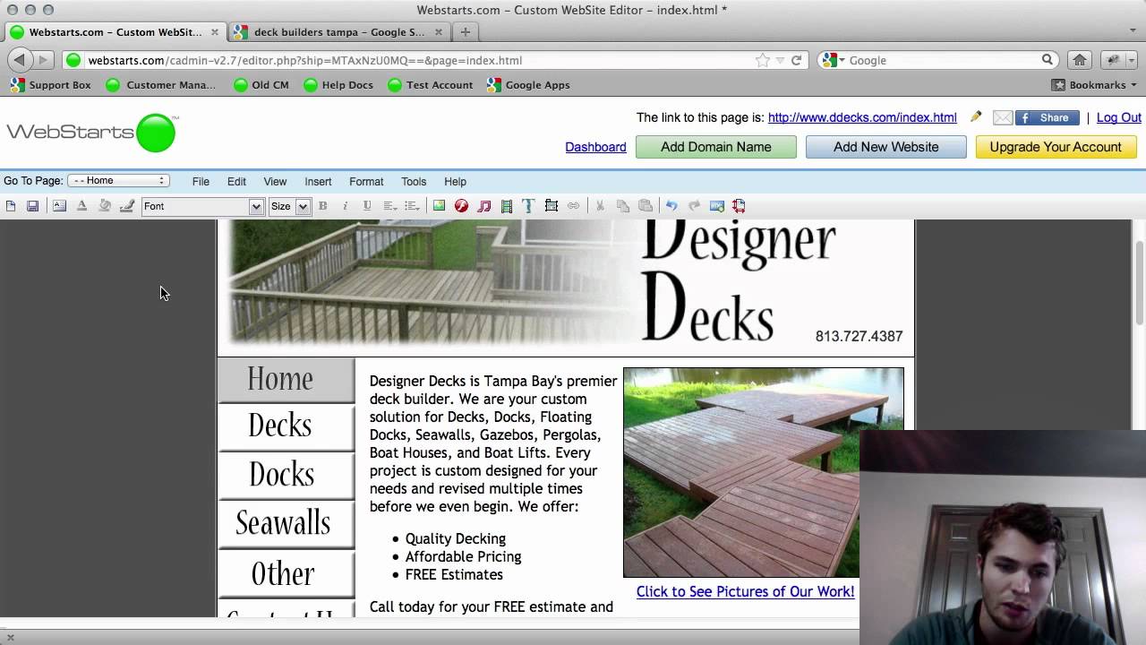
Task: Open the bullet list dropdown
Action: pos(413,206)
